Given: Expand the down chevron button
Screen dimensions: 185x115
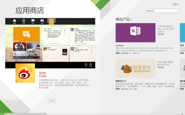Looking at the screenshot, I should [x=51, y=101].
